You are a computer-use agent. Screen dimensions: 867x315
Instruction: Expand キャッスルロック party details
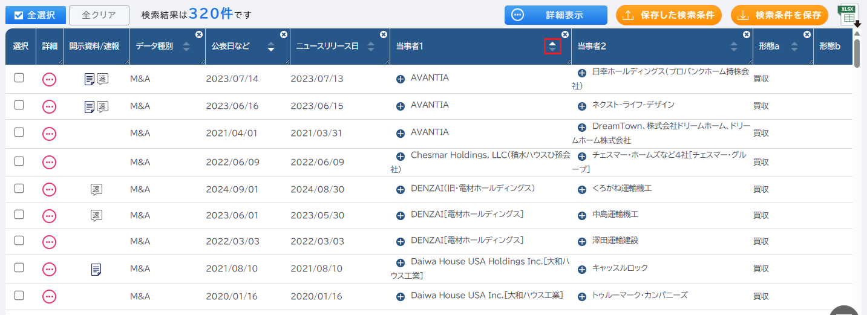point(582,270)
